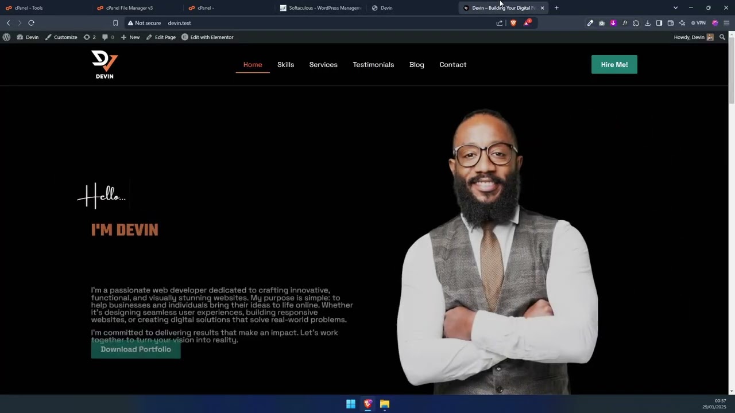Image resolution: width=735 pixels, height=413 pixels.
Task: Click the I'M DEVIN heading
Action: (125, 230)
